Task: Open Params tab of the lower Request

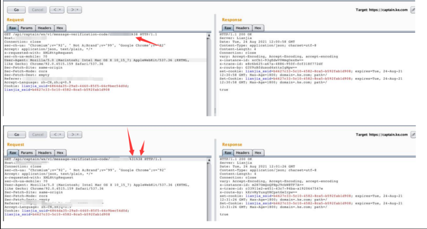Action: [27, 153]
